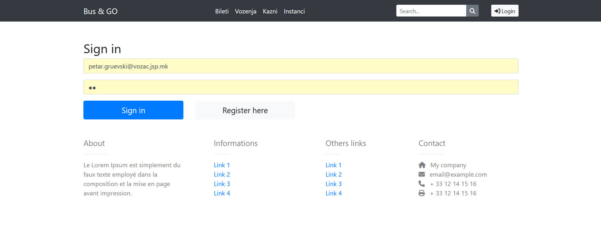
Task: Open the Kazni navigation link
Action: click(x=270, y=11)
